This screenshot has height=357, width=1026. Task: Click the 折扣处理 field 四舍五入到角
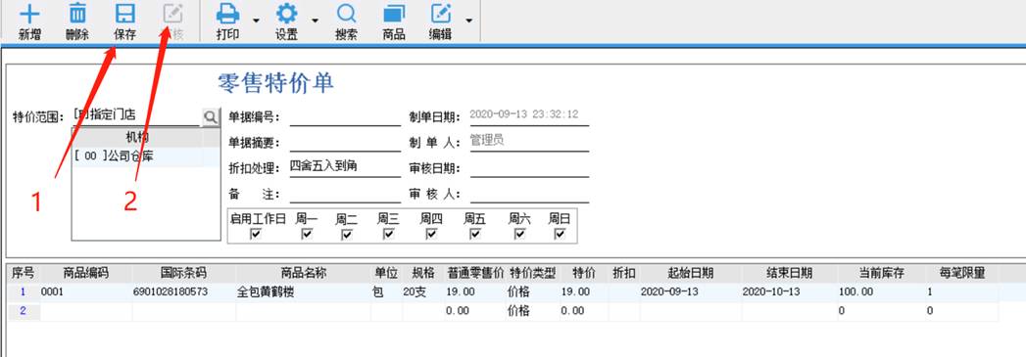(x=345, y=167)
